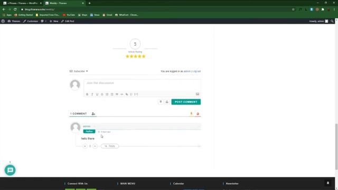Open Customize in admin bar
The height and width of the screenshot is (190, 338).
[x=31, y=21]
